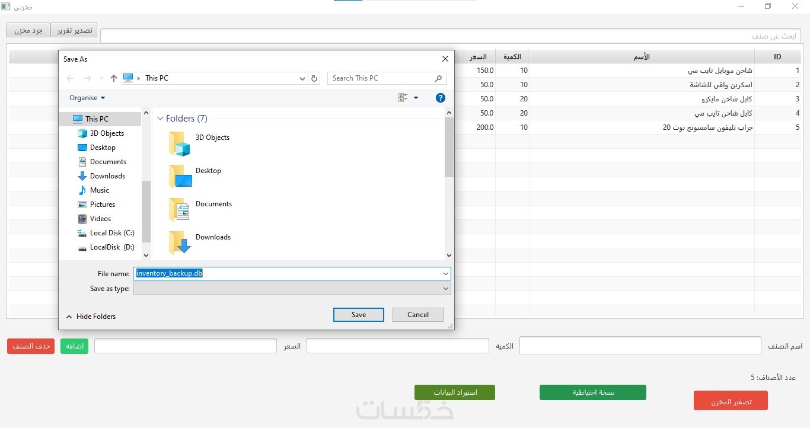Viewport: 810px width, 428px height.
Task: Click the This PC breadcrumb chevron
Action: [139, 78]
